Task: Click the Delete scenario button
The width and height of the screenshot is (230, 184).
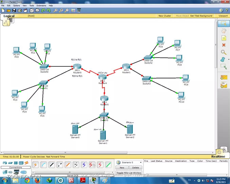Action: pyautogui.click(x=135, y=168)
